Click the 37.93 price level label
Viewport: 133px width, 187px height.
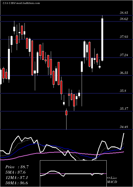click(x=124, y=37)
